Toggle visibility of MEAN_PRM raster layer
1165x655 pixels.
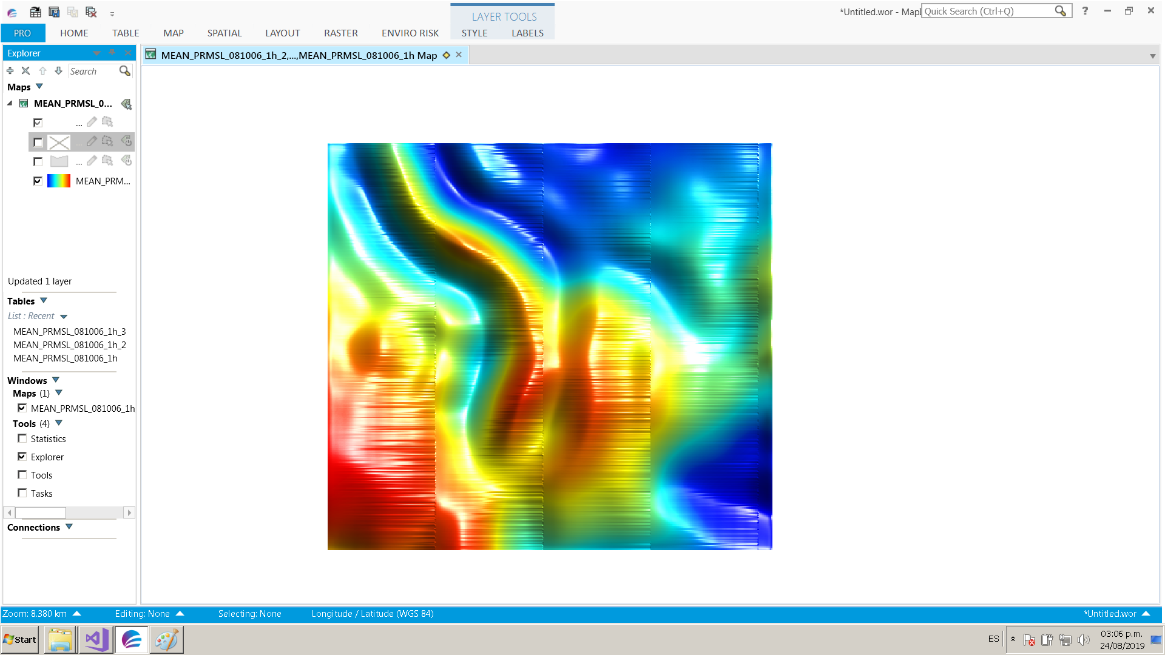[x=38, y=181]
